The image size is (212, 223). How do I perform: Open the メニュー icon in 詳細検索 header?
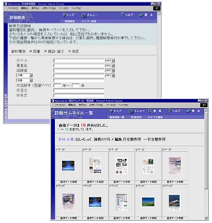pos(84,15)
